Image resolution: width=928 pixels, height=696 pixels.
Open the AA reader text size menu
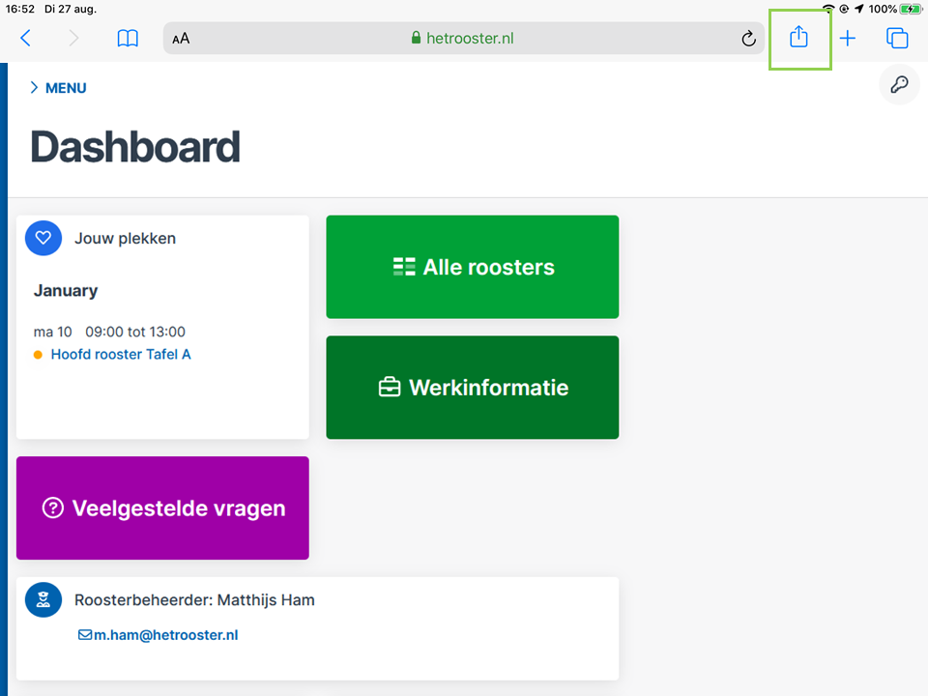click(x=181, y=39)
